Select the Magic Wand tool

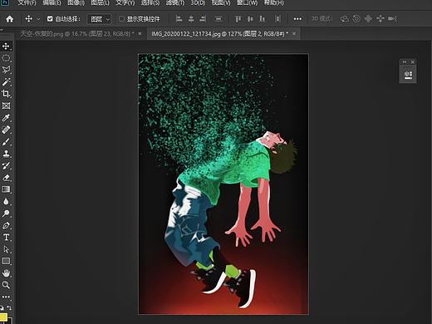[6, 81]
